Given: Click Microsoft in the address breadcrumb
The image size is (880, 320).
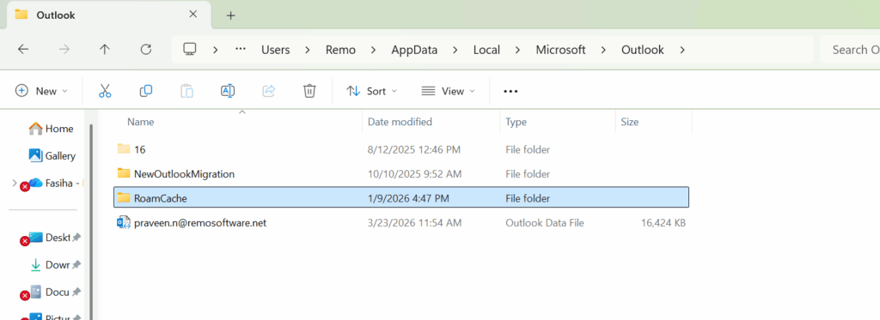Looking at the screenshot, I should coord(560,49).
